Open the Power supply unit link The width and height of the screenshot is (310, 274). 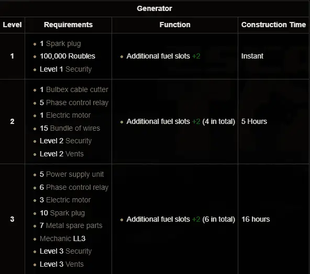[x=75, y=174]
